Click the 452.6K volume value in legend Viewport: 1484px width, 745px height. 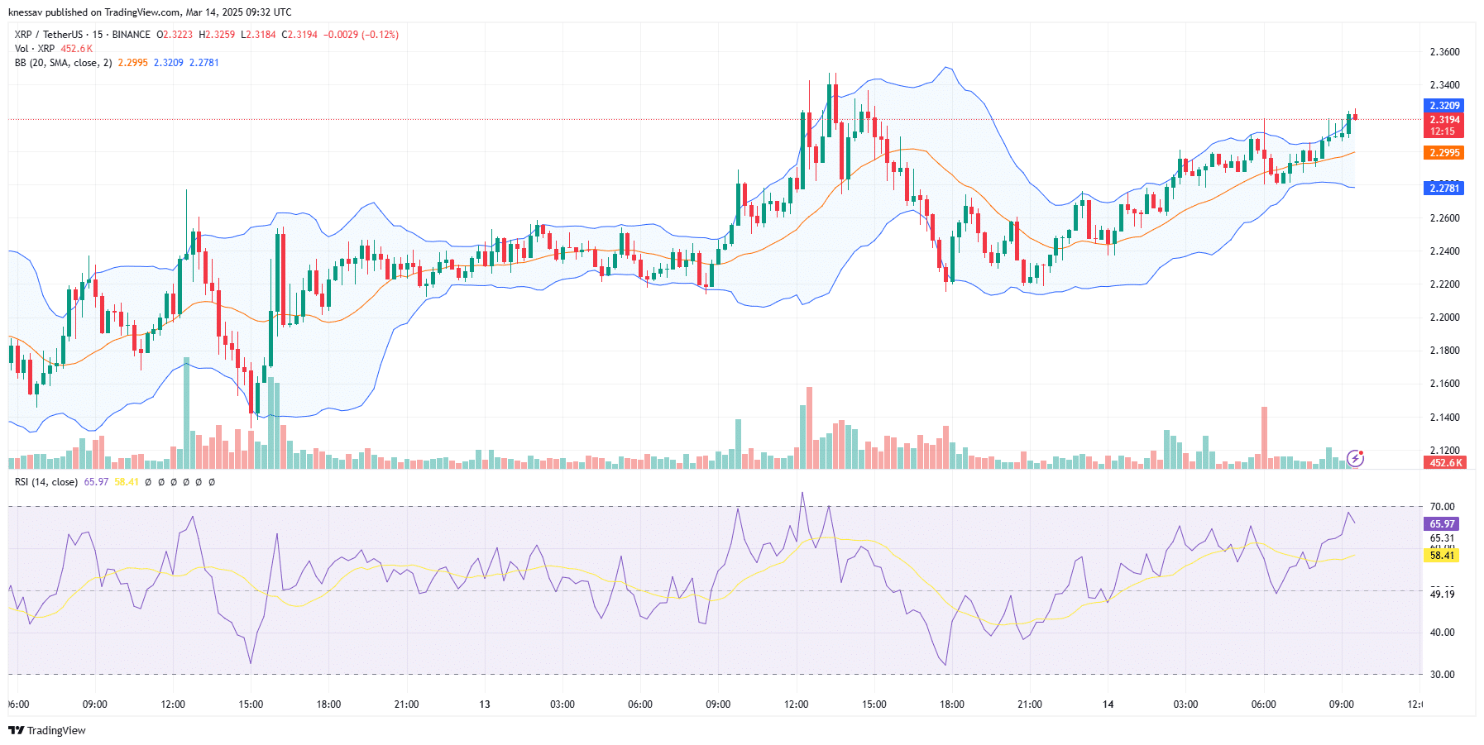point(77,49)
